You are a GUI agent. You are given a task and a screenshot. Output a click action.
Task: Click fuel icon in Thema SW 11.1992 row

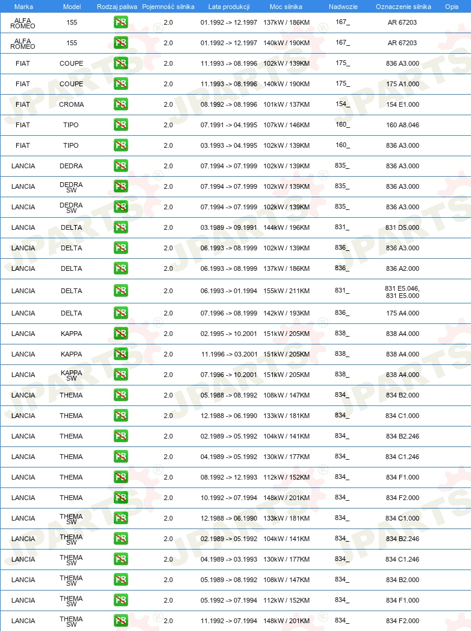[120, 621]
